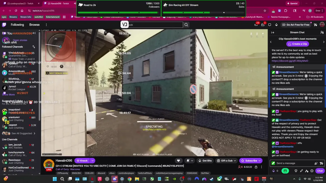The width and height of the screenshot is (326, 183).
Task: Expand the Subscribe button options
Action: coord(260,161)
